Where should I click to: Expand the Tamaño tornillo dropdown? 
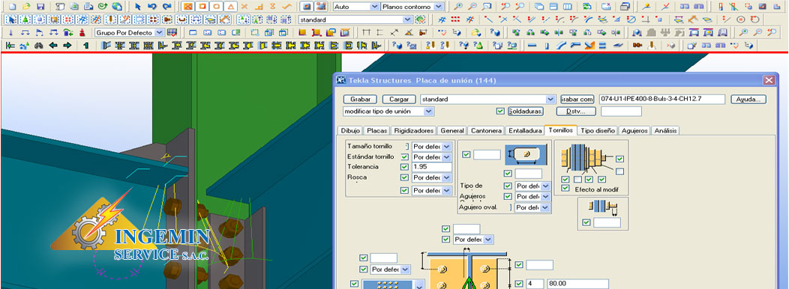pyautogui.click(x=446, y=146)
